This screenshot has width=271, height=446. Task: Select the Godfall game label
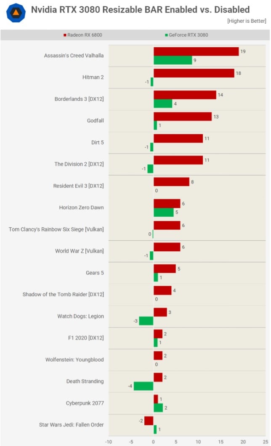(x=95, y=121)
